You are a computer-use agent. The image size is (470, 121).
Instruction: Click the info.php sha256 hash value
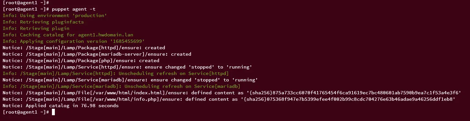pyautogui.click(x=349, y=99)
